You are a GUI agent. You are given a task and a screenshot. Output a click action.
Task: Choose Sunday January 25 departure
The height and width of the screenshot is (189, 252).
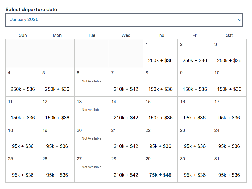[x=23, y=168]
